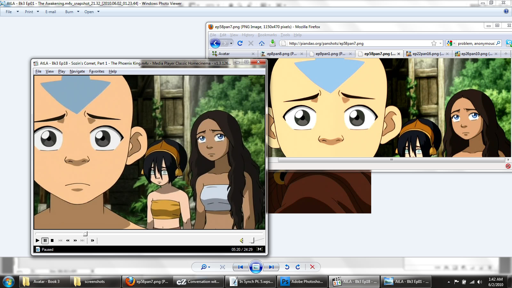Go to the next photo in Photo Viewer
512x288 pixels.
point(271,267)
